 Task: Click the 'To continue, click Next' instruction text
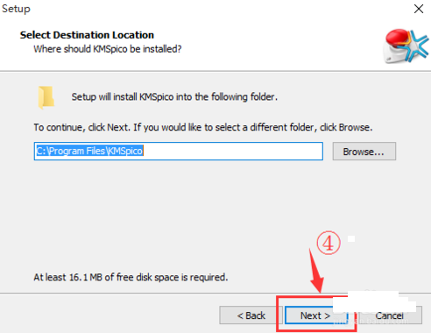203,127
